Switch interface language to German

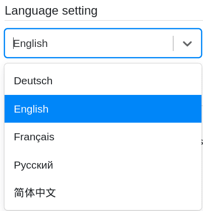click(x=103, y=81)
